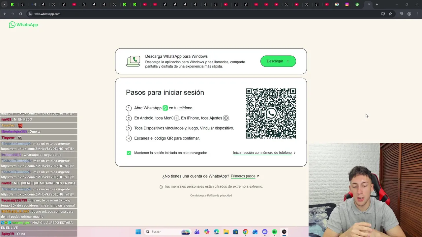Click the laptop phone icon in download banner
This screenshot has width=422, height=237.
click(133, 61)
